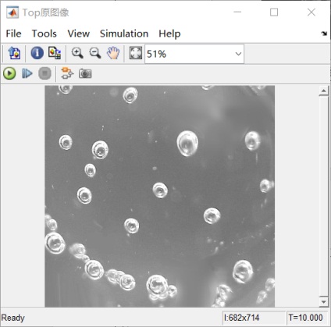331x327 pixels.
Task: Open the Pixel Region tool icon
Action: click(55, 53)
